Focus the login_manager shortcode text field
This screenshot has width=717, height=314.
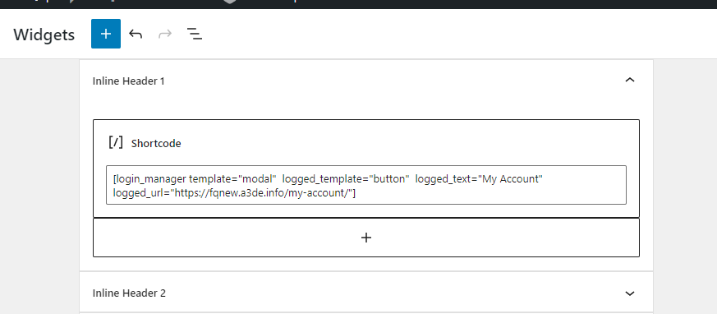click(x=366, y=185)
